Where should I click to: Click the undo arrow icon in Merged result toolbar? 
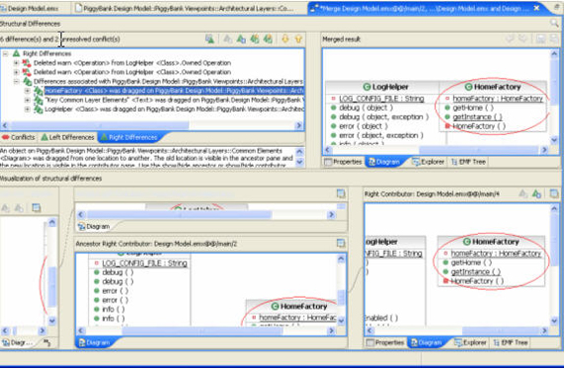tap(510, 38)
